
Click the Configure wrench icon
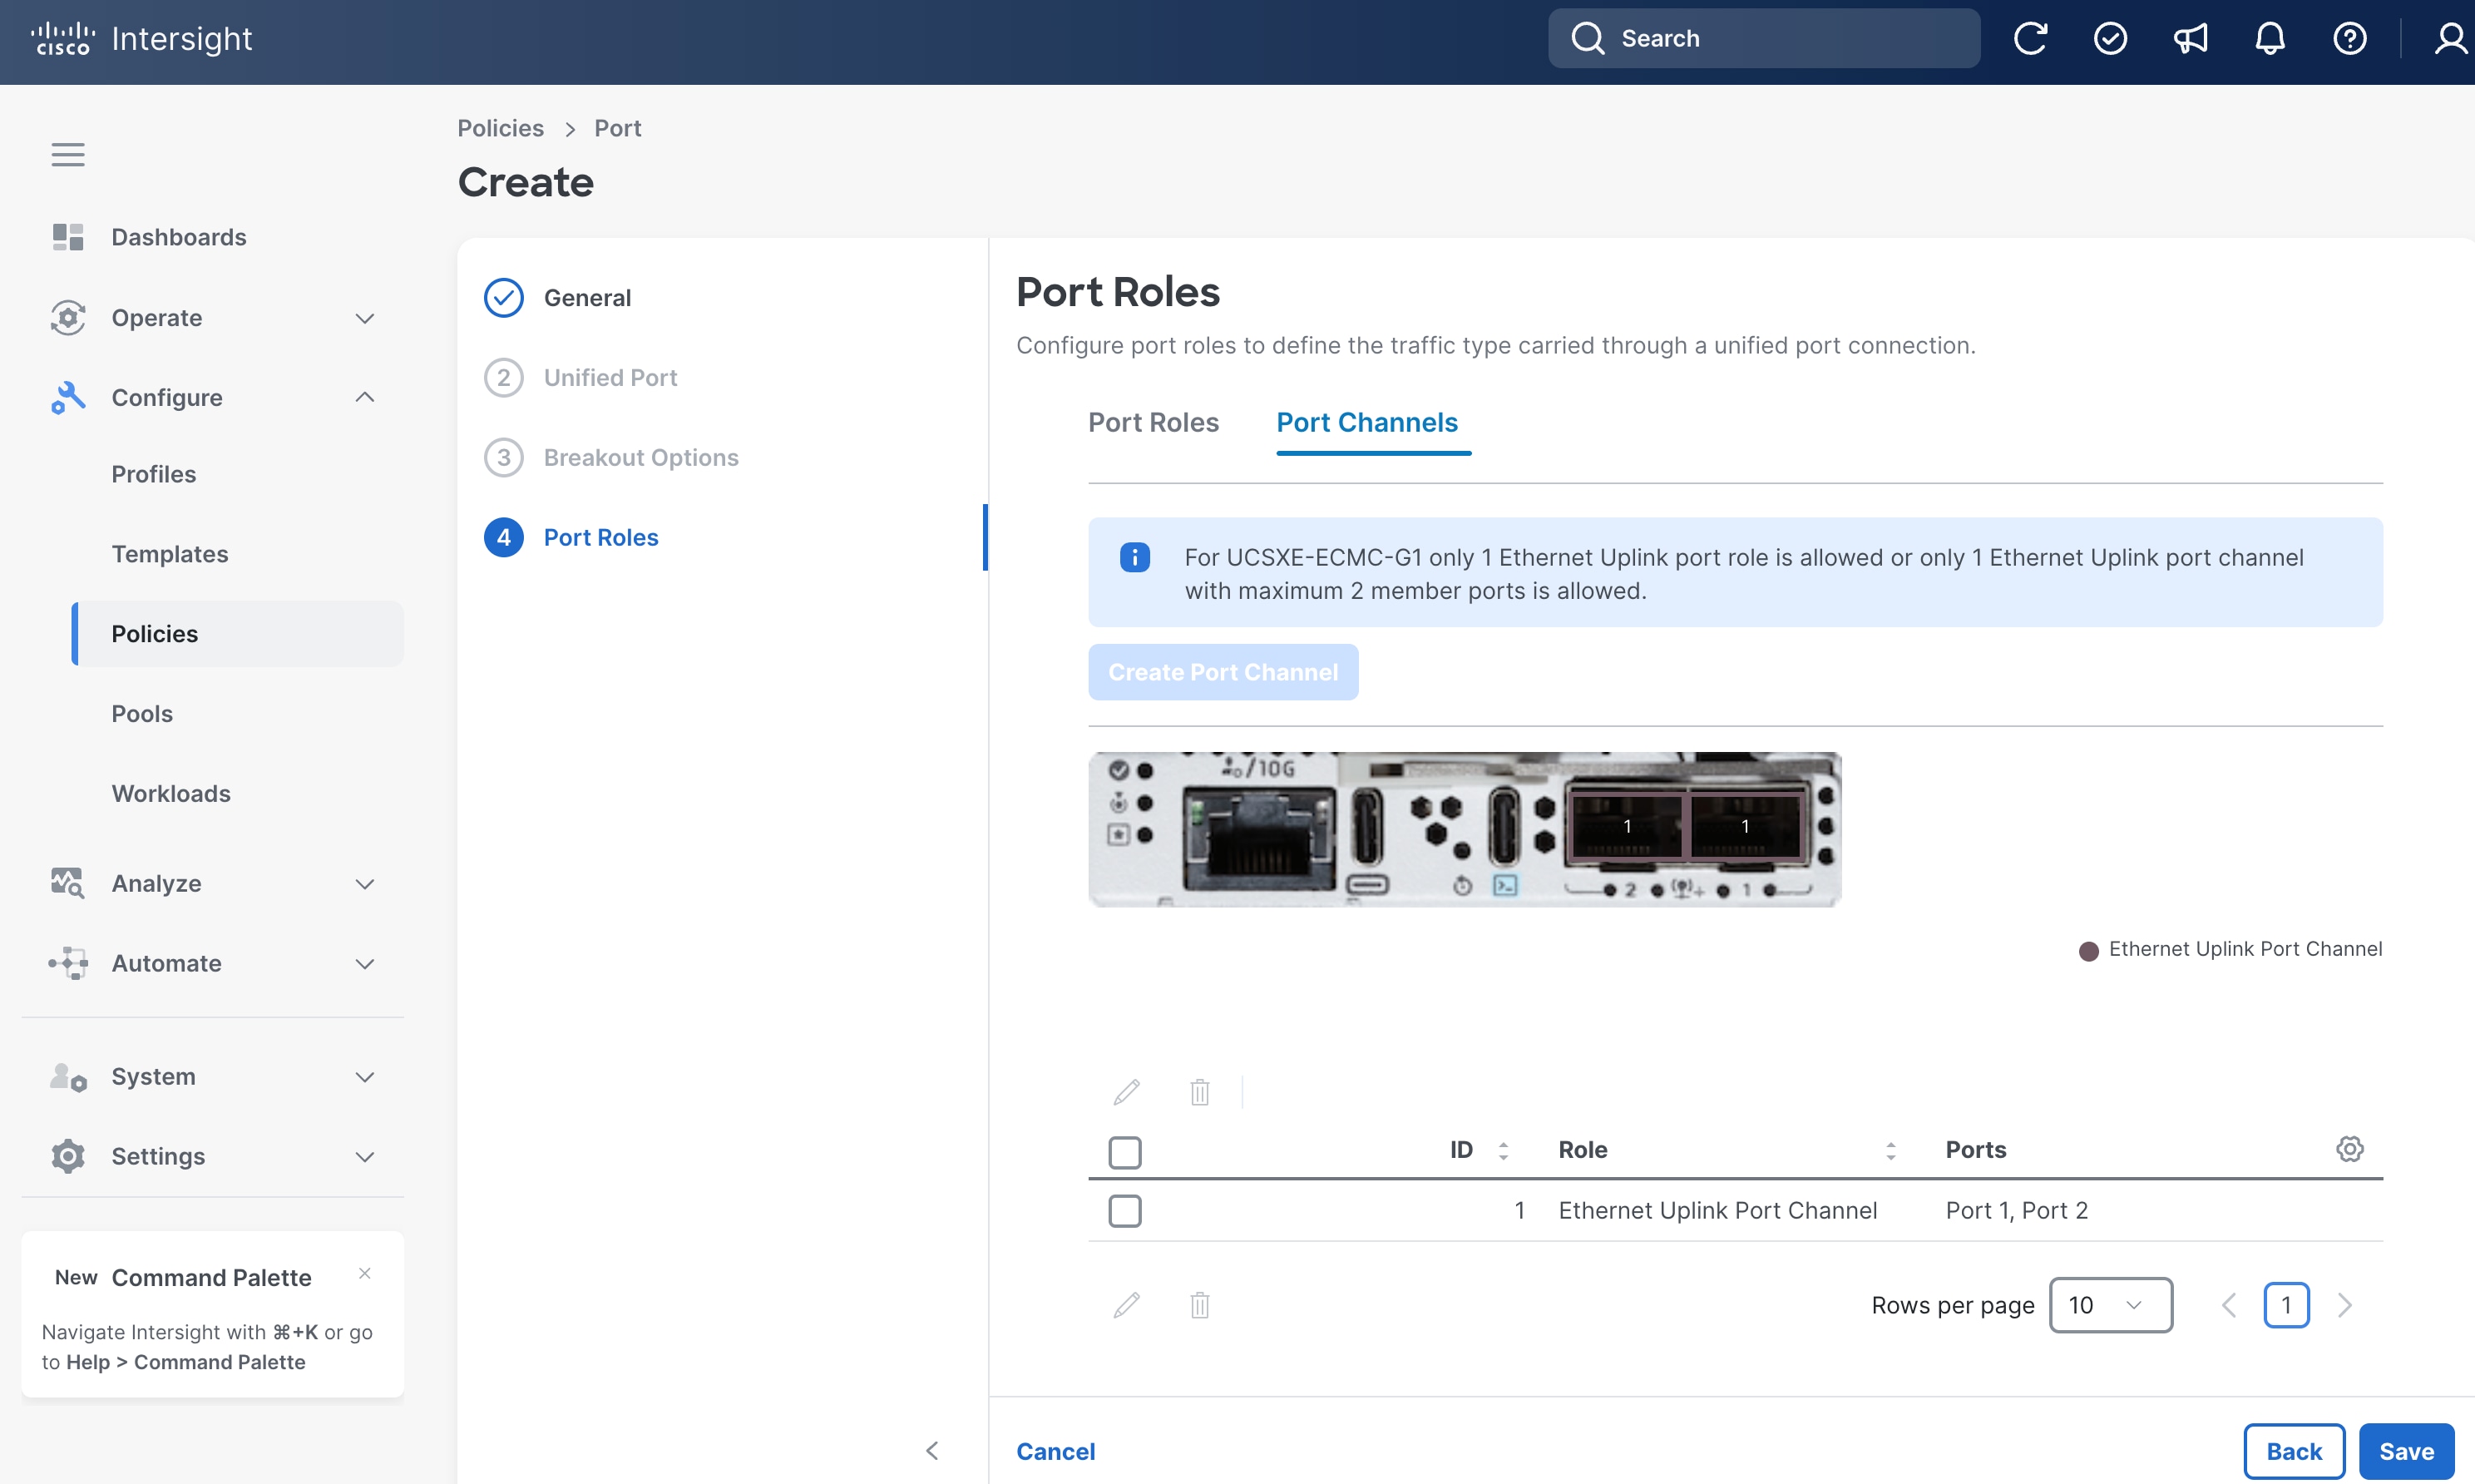pyautogui.click(x=68, y=397)
